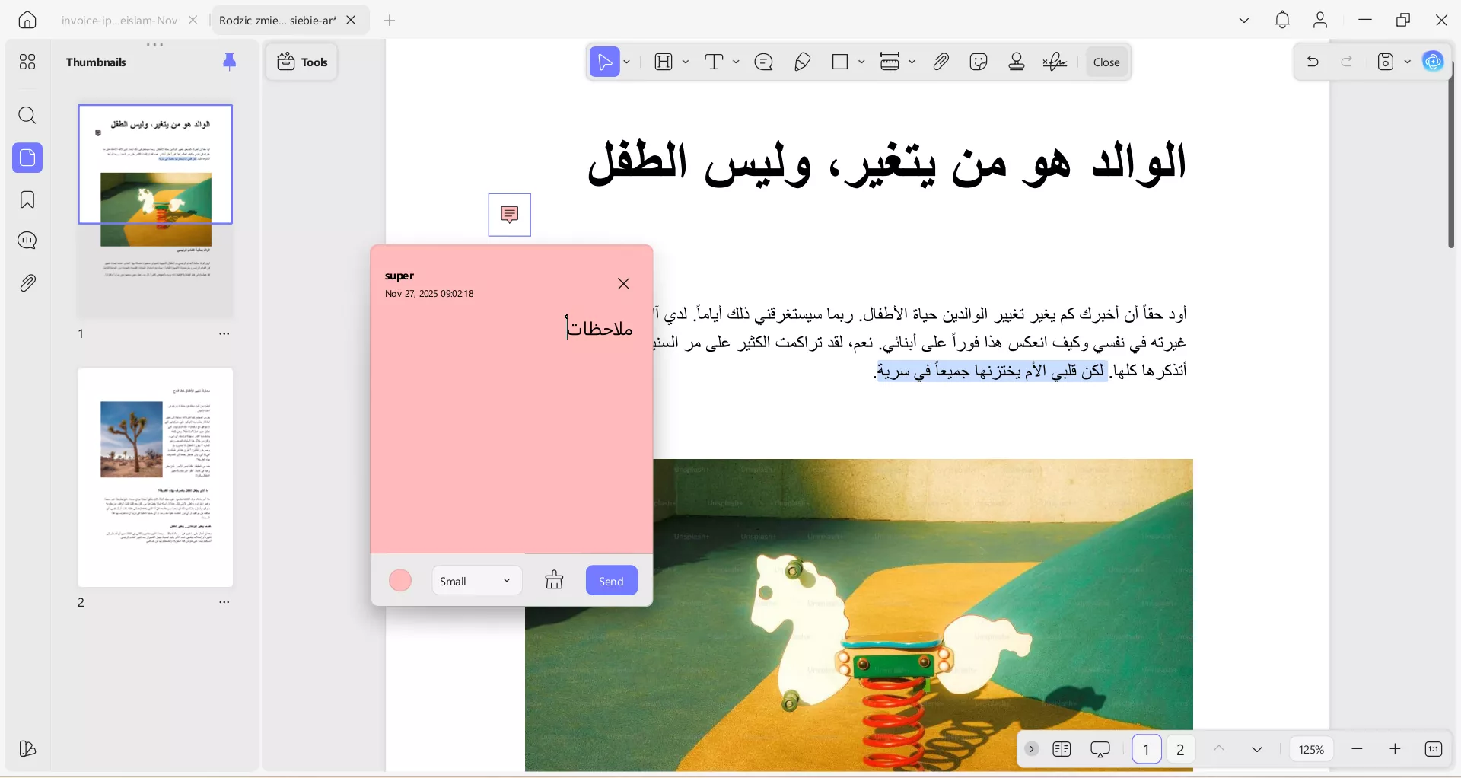The height and width of the screenshot is (778, 1461).
Task: Select the cursor selection tool
Action: tap(605, 62)
